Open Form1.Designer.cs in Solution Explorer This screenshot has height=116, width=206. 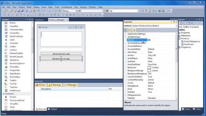click(192, 41)
